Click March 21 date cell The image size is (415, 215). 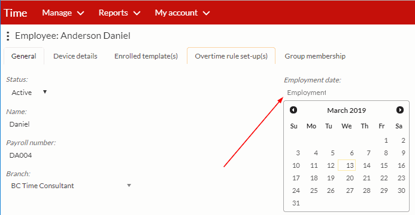coord(366,178)
